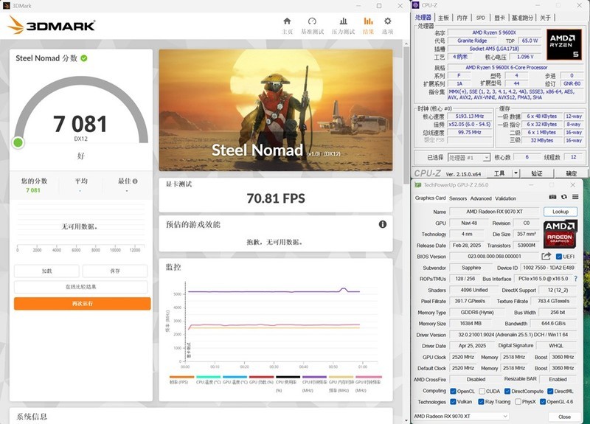Image resolution: width=590 pixels, height=424 pixels.
Task: Switch to CPU-Z mainboard (主板) tab
Action: tap(443, 18)
